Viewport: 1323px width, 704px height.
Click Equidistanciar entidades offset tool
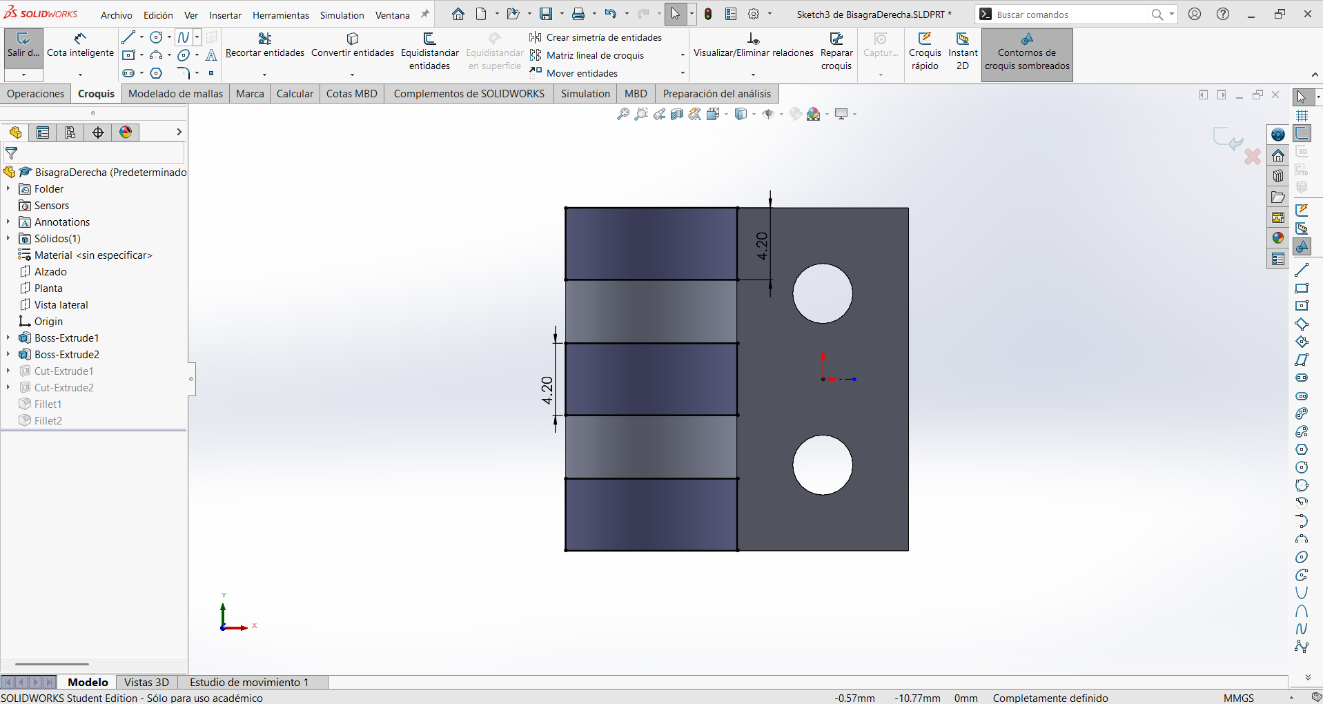(x=429, y=52)
